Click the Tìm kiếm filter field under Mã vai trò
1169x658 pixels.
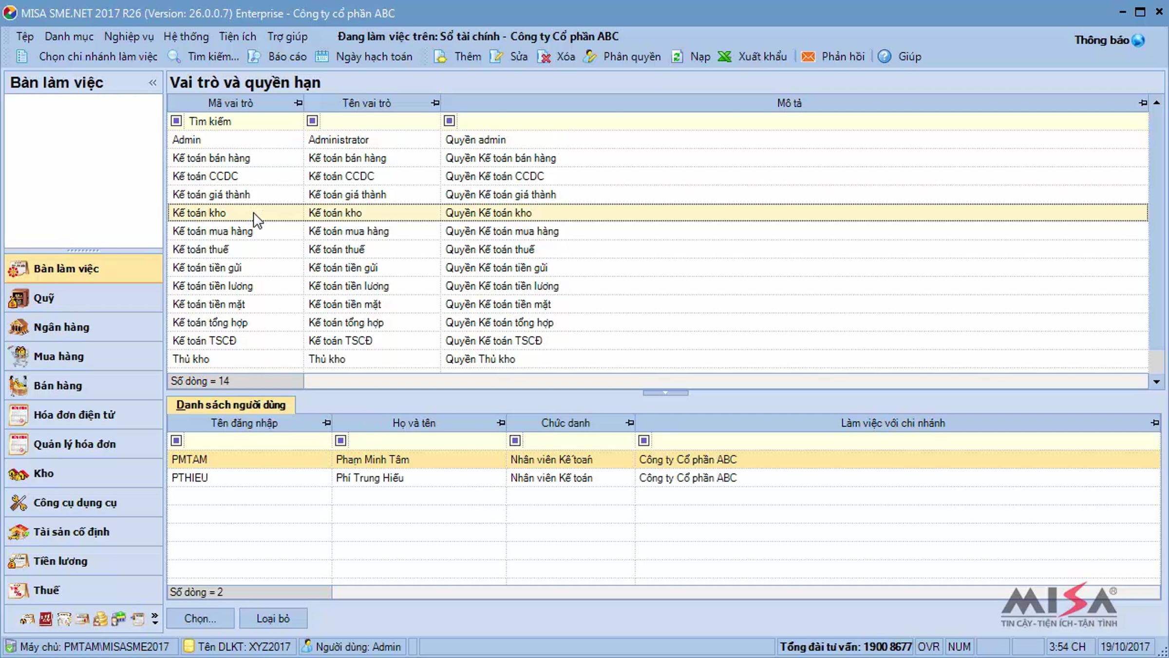[244, 121]
